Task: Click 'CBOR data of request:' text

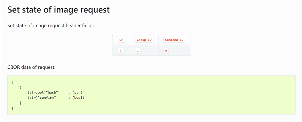Action: point(31,67)
